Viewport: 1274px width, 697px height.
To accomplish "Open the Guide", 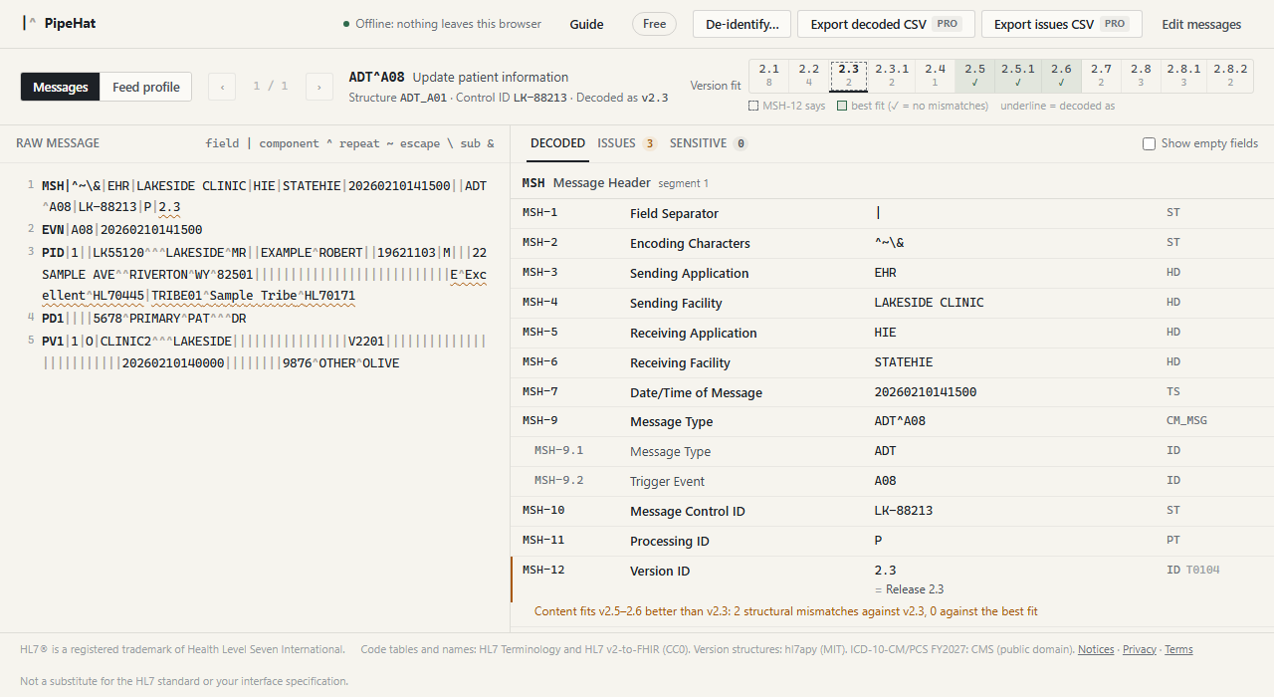I will pos(586,24).
